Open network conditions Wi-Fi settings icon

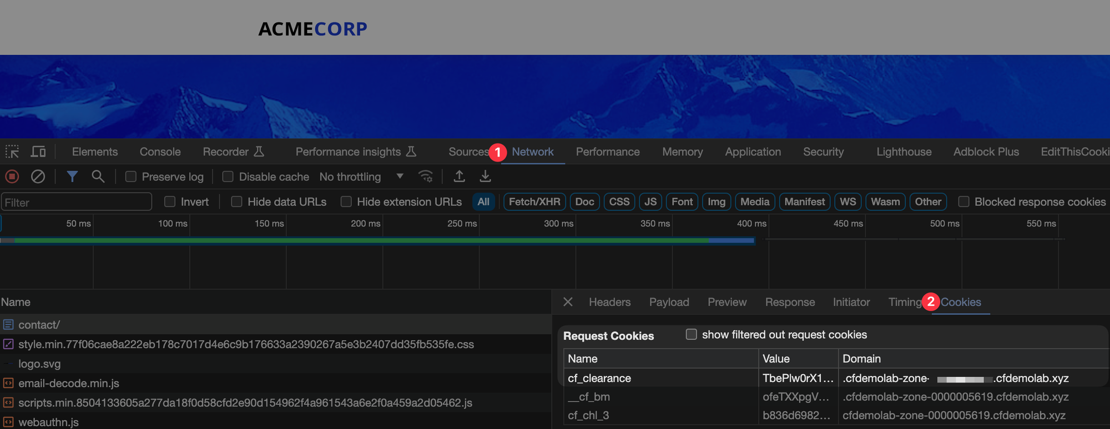(x=426, y=176)
